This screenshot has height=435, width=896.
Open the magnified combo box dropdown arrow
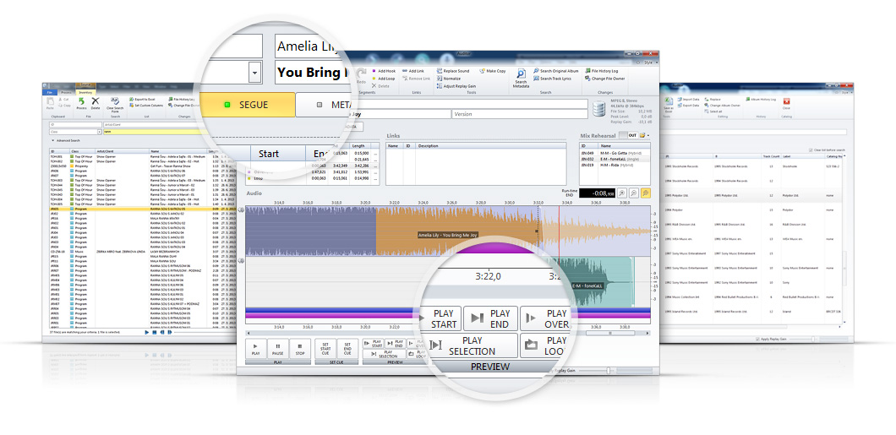[255, 73]
